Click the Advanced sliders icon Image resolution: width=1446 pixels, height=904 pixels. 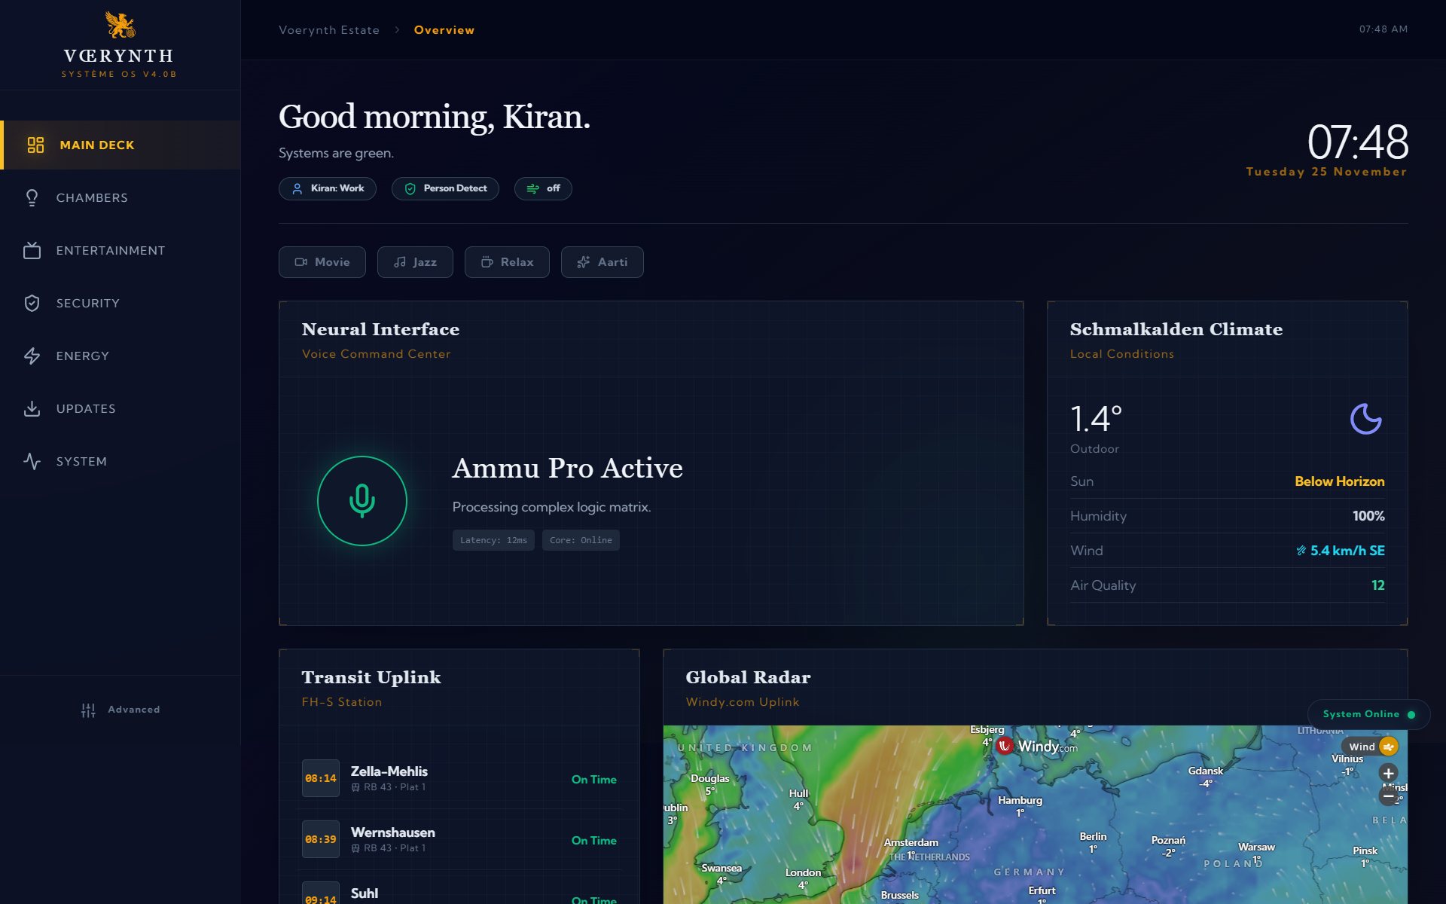[88, 710]
